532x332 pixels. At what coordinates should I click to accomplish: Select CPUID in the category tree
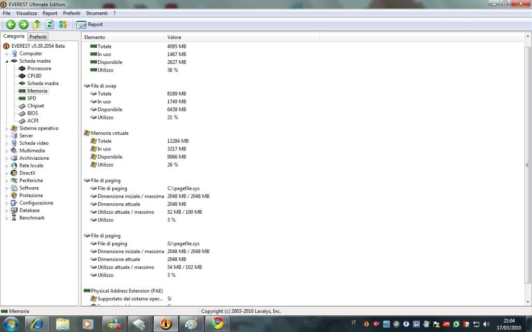[x=34, y=76]
